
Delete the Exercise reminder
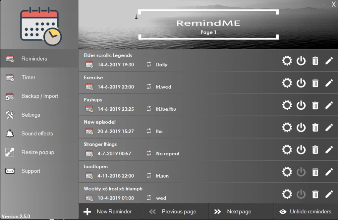pyautogui.click(x=315, y=83)
